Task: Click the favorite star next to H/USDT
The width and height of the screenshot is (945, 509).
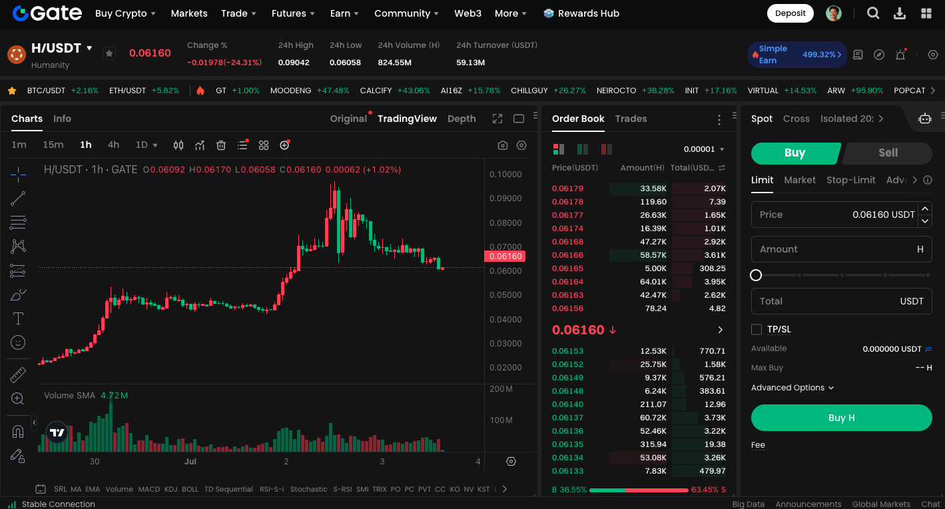Action: (109, 53)
